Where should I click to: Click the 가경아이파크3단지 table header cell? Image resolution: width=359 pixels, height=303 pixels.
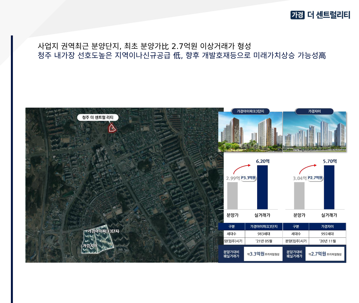click(264, 227)
